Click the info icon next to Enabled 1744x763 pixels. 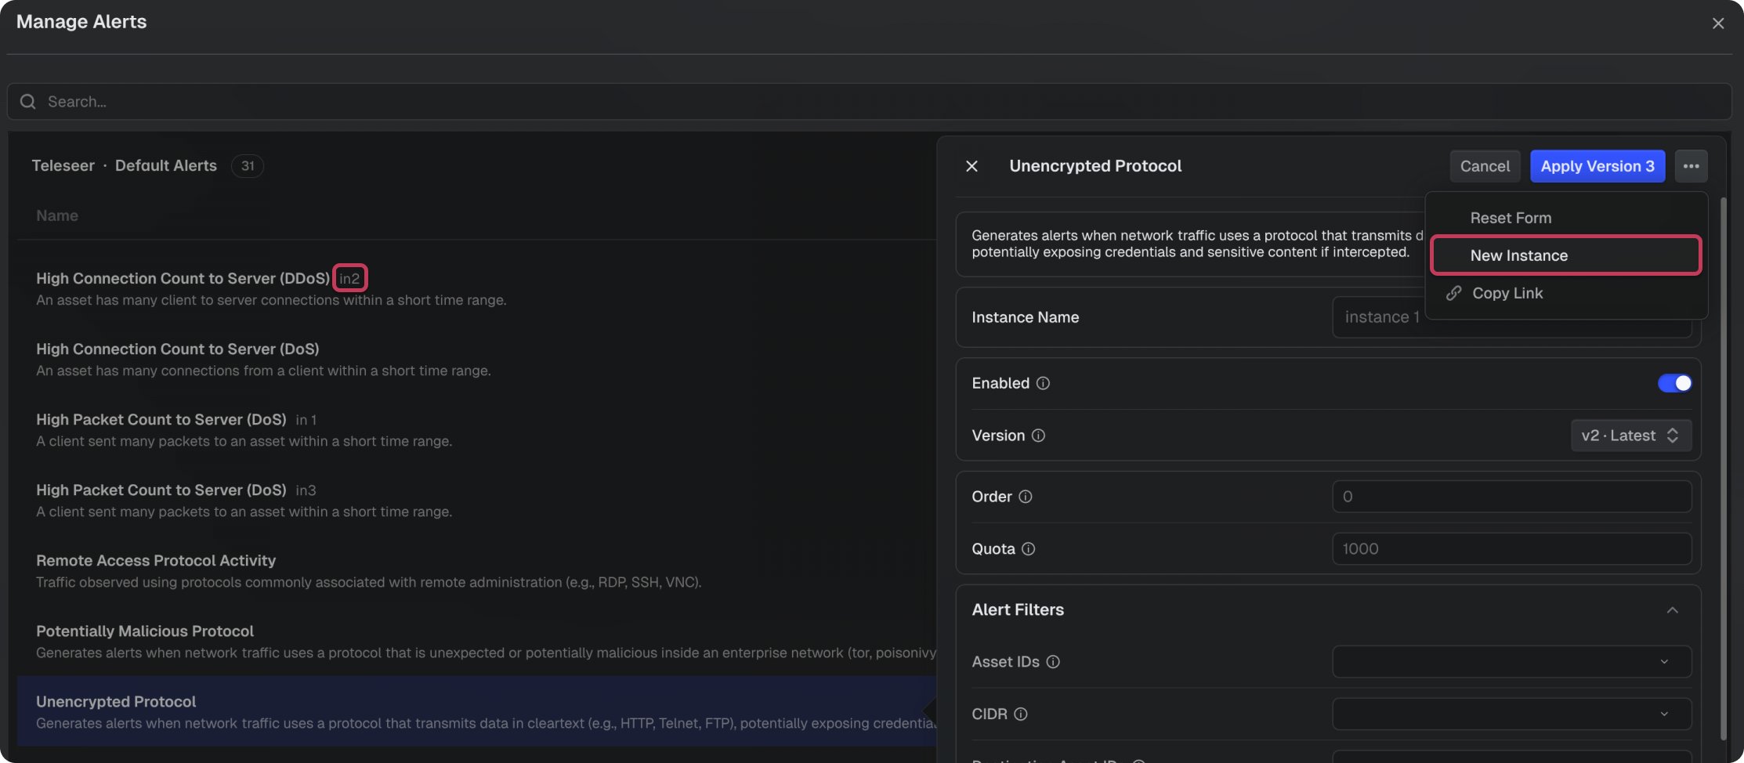[1043, 383]
